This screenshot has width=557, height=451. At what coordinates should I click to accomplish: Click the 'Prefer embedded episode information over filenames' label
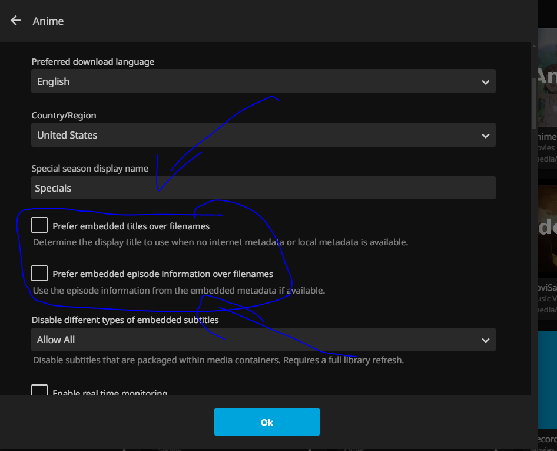163,274
